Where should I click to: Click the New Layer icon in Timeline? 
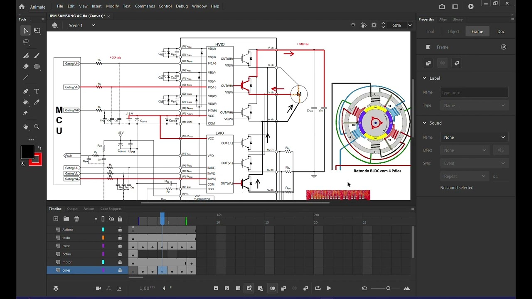[56, 219]
